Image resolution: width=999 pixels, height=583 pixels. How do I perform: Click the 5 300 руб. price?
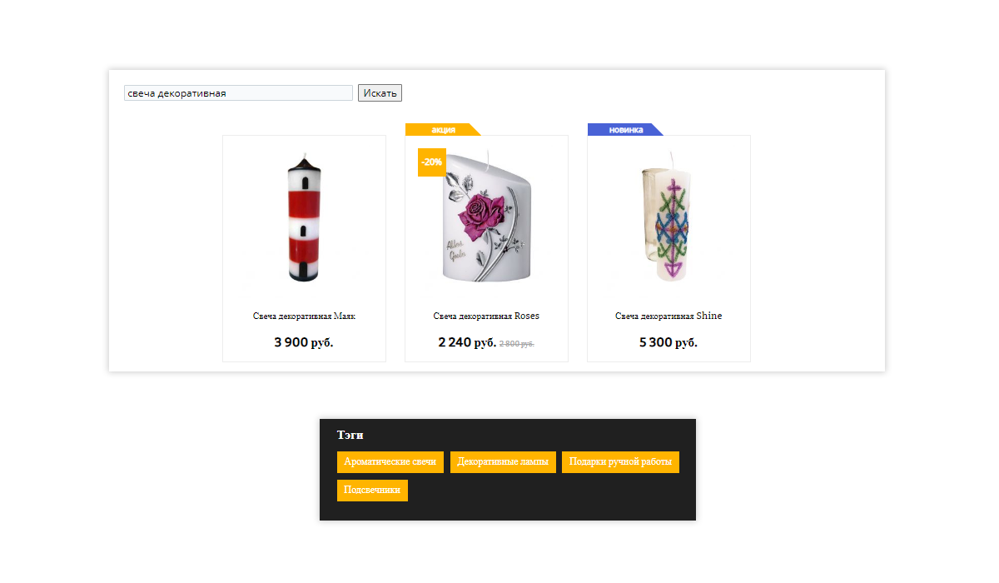[x=668, y=342]
